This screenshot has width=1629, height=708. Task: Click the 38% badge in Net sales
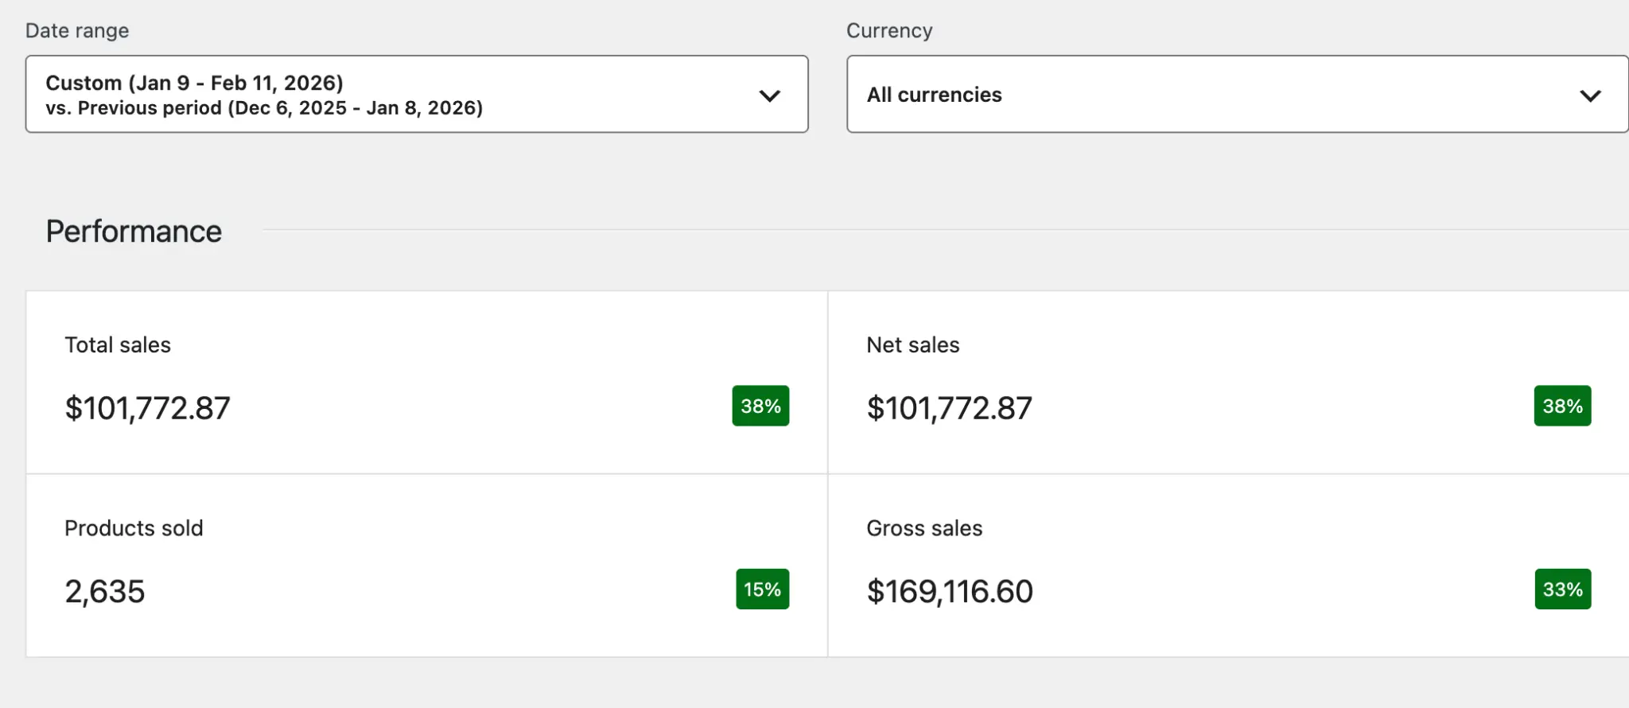(1562, 406)
